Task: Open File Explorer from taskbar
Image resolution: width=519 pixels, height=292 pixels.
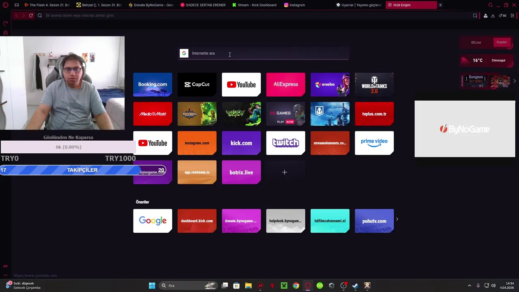Action: [x=248, y=286]
